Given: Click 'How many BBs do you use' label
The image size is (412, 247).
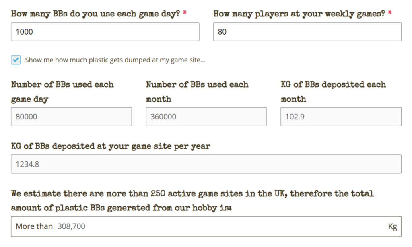Looking at the screenshot, I should pyautogui.click(x=96, y=14).
